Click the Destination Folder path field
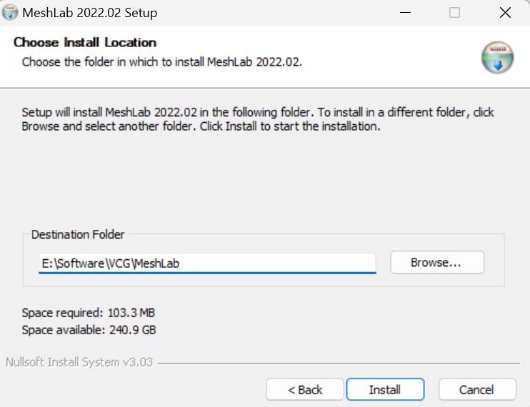Screen dimensions: 530x407 (207, 263)
